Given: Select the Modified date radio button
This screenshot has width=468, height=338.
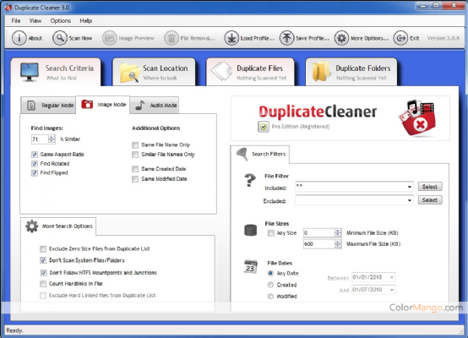Looking at the screenshot, I should [270, 297].
